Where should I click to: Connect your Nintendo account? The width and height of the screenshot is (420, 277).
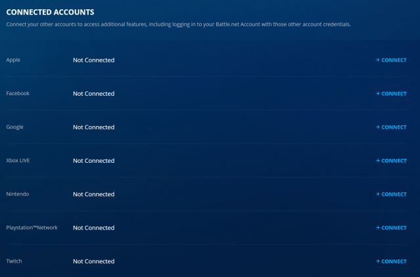(391, 194)
